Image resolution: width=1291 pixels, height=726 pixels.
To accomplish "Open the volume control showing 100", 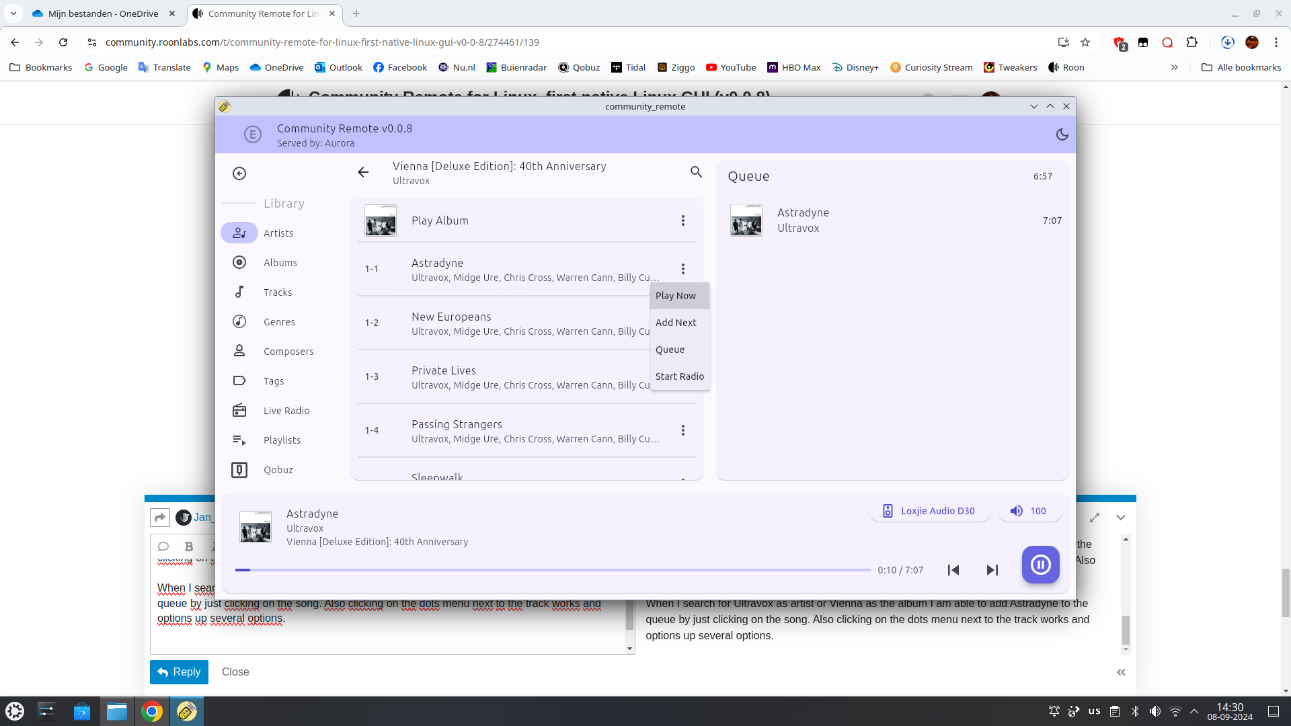I will click(1029, 511).
